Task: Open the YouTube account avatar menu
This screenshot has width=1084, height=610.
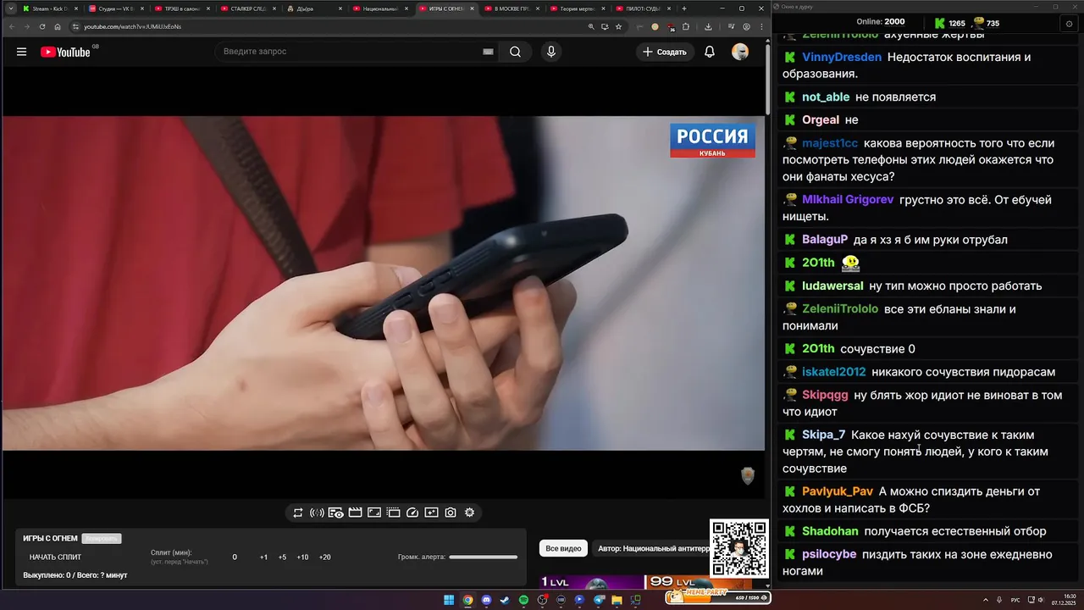Action: coord(740,52)
